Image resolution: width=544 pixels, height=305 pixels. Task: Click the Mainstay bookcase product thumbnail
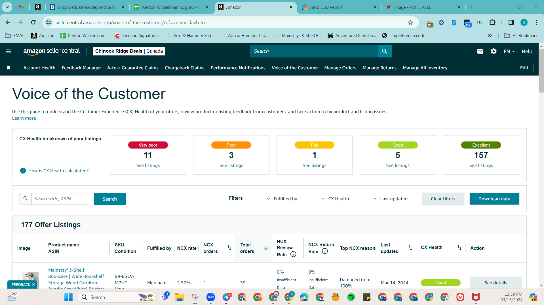tap(28, 280)
